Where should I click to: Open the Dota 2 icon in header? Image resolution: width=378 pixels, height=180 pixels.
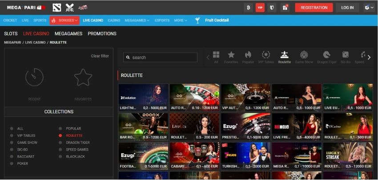point(57,8)
